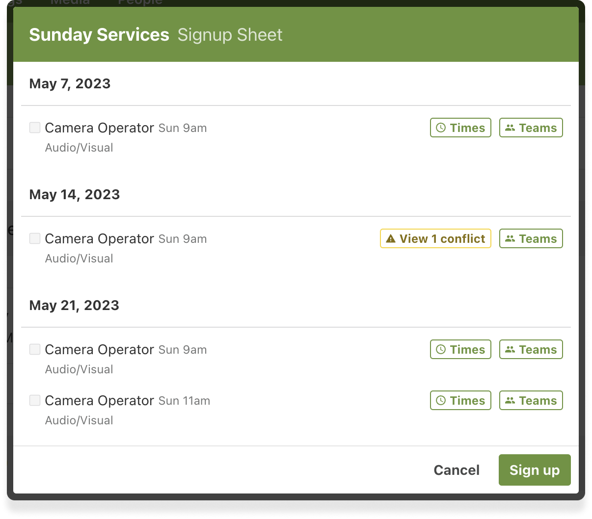This screenshot has width=592, height=519.
Task: Click clock icon for May 21 Sun 9am Times
Action: 441,350
